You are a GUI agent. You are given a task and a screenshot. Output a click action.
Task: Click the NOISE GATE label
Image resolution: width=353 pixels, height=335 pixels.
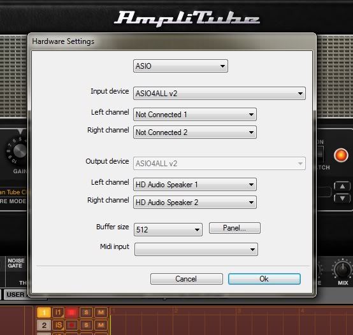tap(15, 263)
